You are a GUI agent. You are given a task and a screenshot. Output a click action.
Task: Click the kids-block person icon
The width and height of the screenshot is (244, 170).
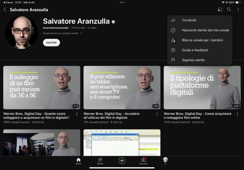click(x=173, y=40)
